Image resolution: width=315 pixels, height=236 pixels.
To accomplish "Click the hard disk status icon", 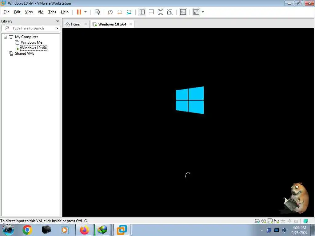I will click(257, 221).
